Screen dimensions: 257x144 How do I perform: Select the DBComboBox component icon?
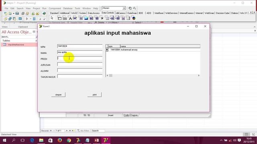pos(96,18)
